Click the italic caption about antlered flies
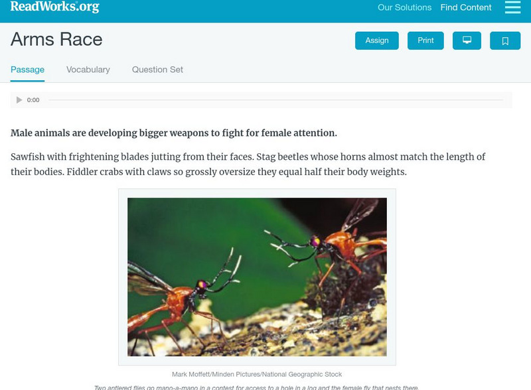This screenshot has height=390, width=531. point(256,387)
